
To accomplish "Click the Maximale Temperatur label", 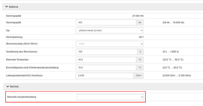I will click(x=17, y=60).
